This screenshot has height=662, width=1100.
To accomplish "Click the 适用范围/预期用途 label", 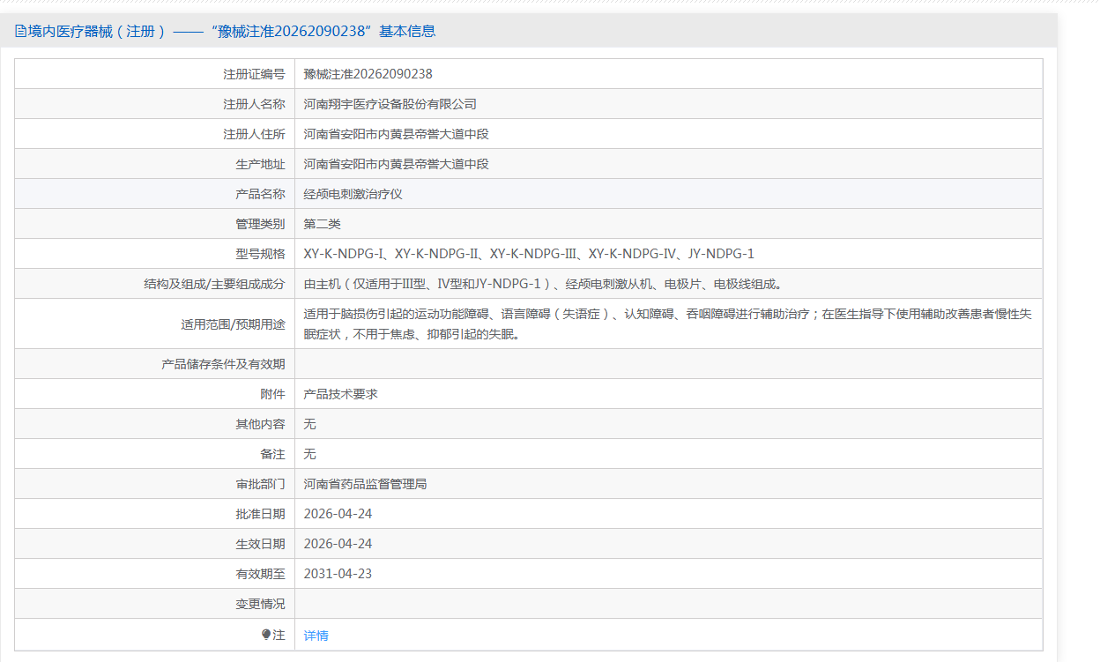I will (233, 324).
